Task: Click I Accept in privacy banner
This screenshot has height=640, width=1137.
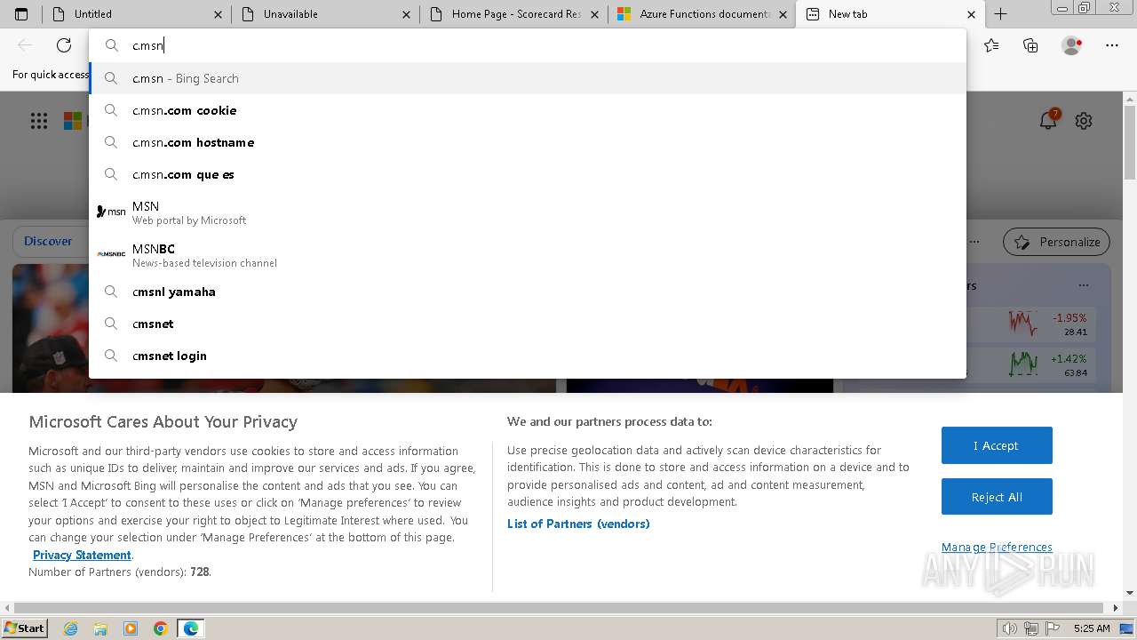Action: pos(997,445)
